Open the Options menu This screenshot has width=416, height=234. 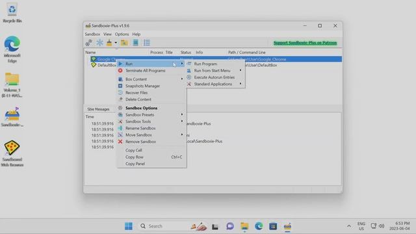[122, 34]
